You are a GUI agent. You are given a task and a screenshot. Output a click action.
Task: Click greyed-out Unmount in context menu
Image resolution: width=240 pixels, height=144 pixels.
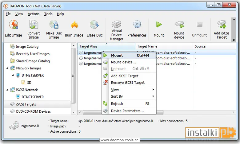tap(129, 69)
